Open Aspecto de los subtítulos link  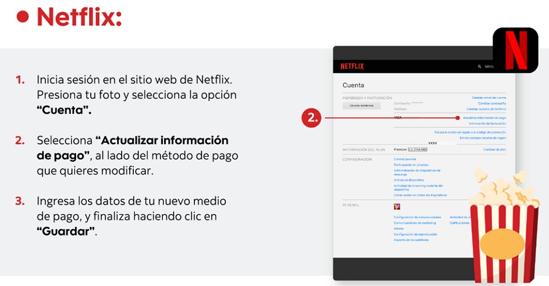click(x=411, y=240)
